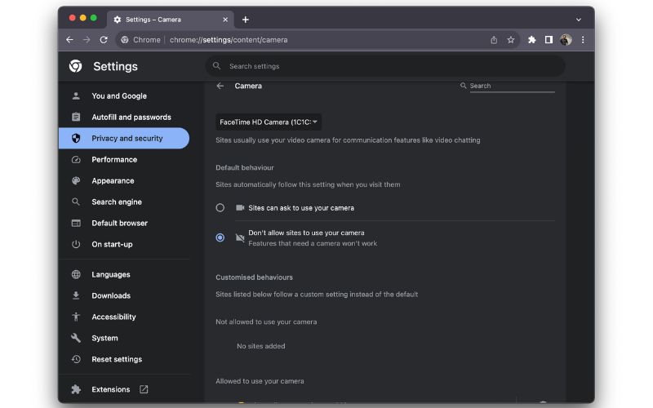Select 'Sites can ask to use your camera'
653x408 pixels.
click(x=220, y=208)
